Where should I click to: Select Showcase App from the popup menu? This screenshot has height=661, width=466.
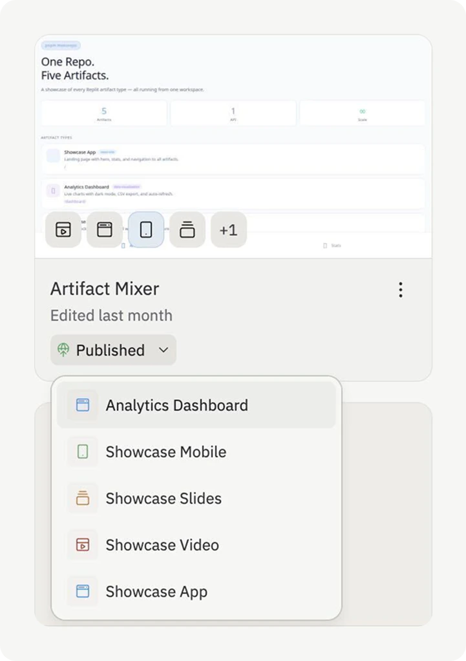[156, 591]
